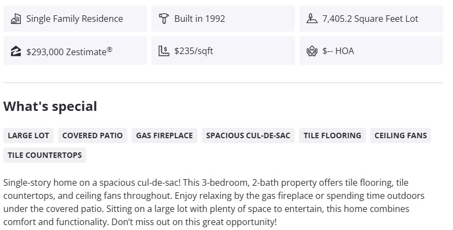Select the $293,000 Zestimate text
This screenshot has width=453, height=230.
69,51
